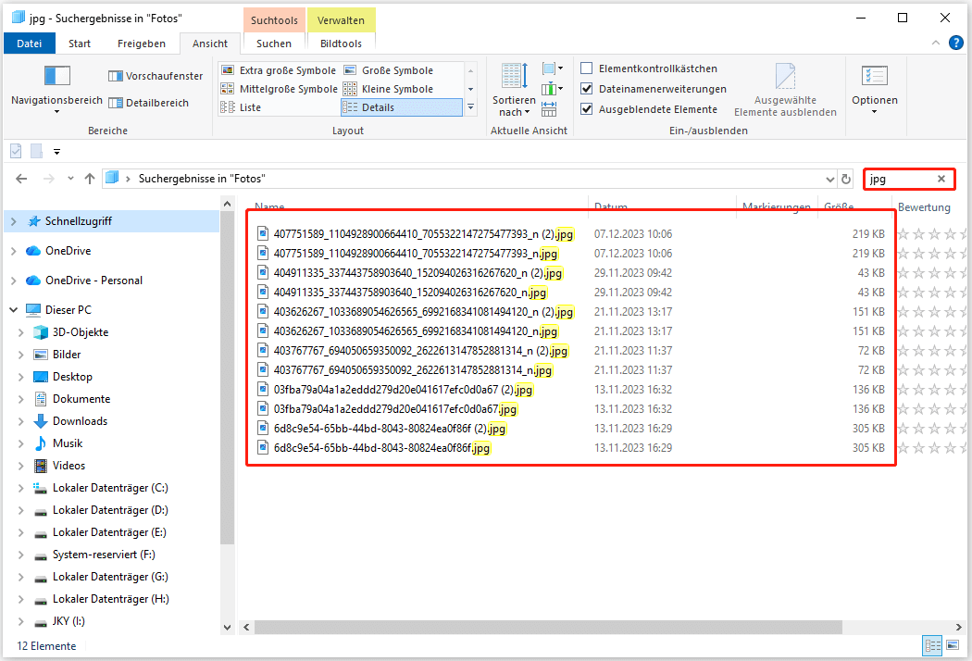
Task: Go back with the left arrow
Action: (x=21, y=180)
